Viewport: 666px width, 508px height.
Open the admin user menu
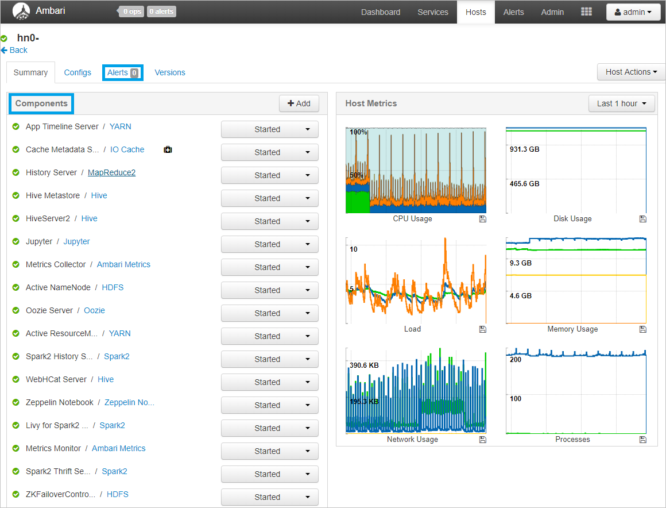pos(633,12)
